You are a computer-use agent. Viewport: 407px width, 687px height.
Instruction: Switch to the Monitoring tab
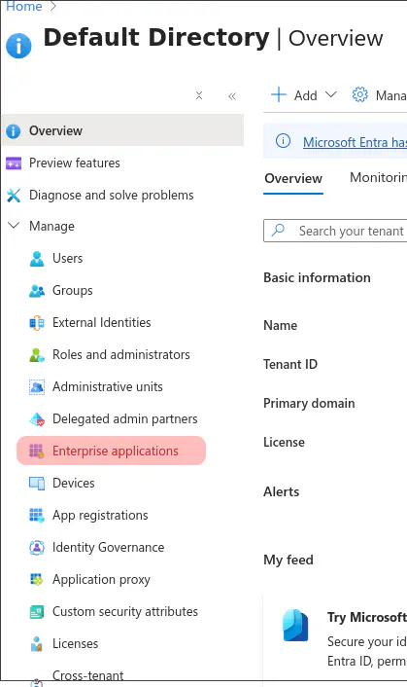pyautogui.click(x=379, y=177)
